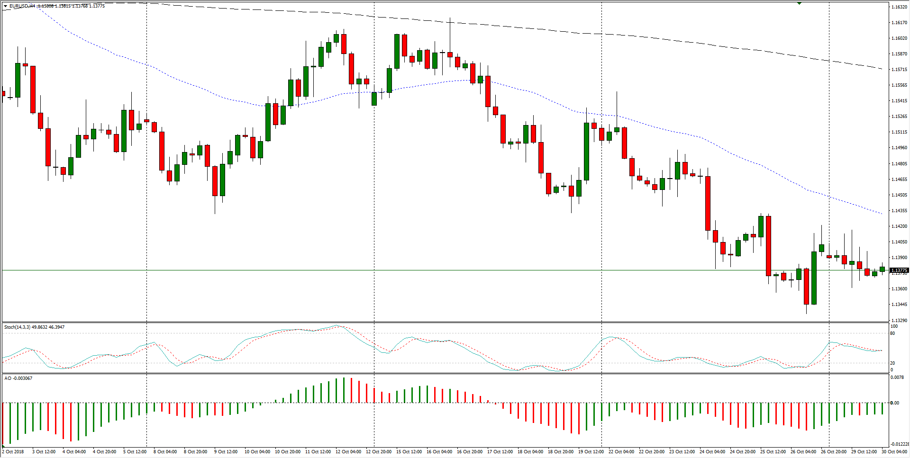This screenshot has height=458, width=910.
Task: Click the 19 Oct 12:00 time label
Action: pyautogui.click(x=591, y=452)
